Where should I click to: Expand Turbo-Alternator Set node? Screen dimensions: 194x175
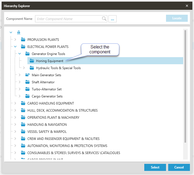tap(20, 89)
